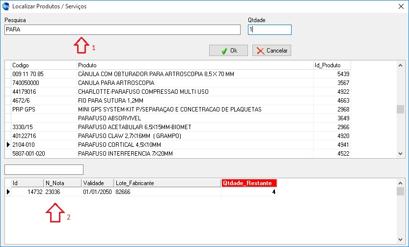
Task: Click the Ok button with green checkmark
Action: [228, 51]
